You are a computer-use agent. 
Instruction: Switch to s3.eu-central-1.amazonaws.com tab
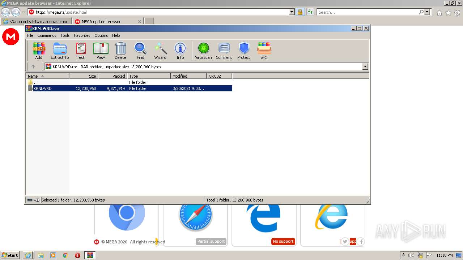[x=36, y=21]
